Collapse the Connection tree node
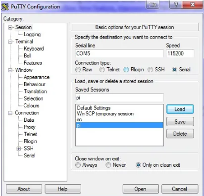Screen dimensions: 204x196 (10, 113)
